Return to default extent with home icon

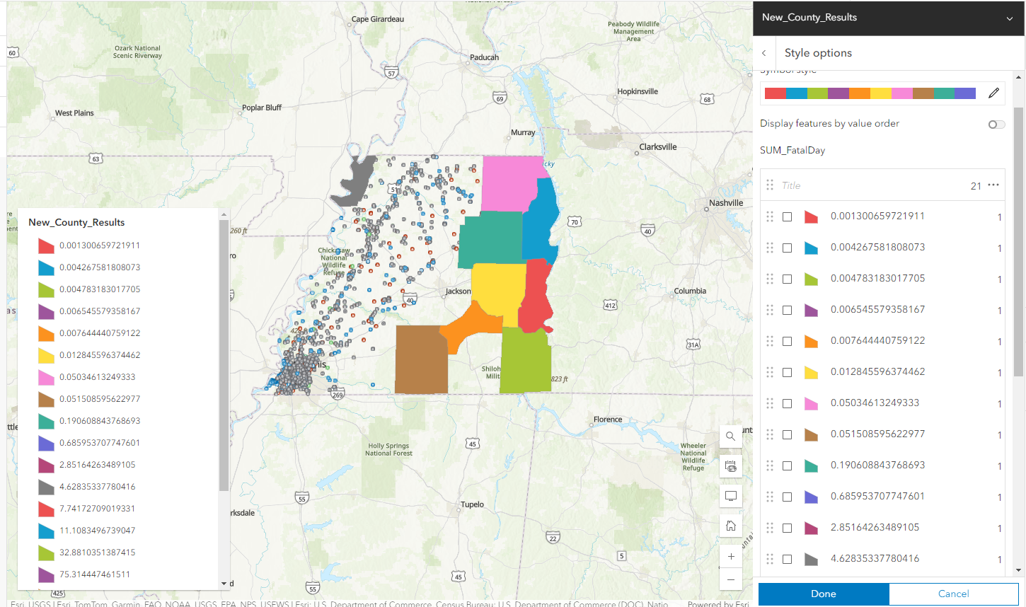coord(730,526)
